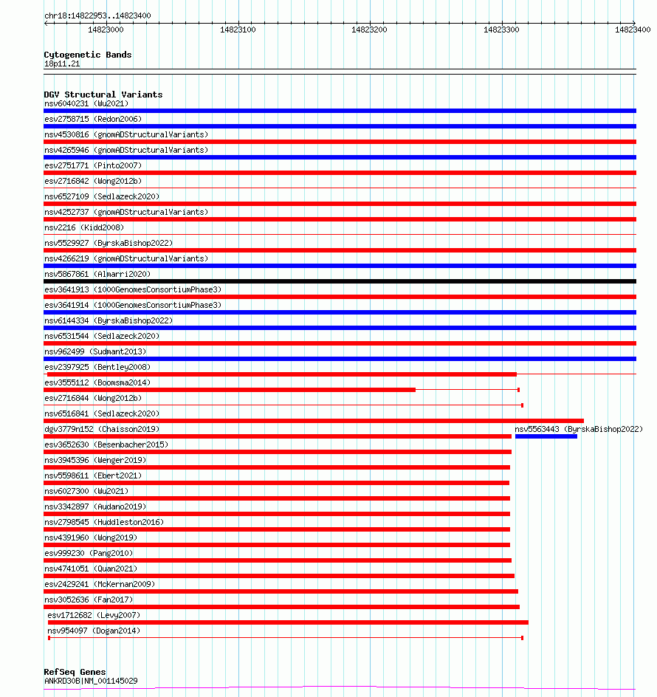Screen dimensions: 657x697
Task: Click nsv3052636 (Fan2017) label
Action: pyautogui.click(x=89, y=600)
